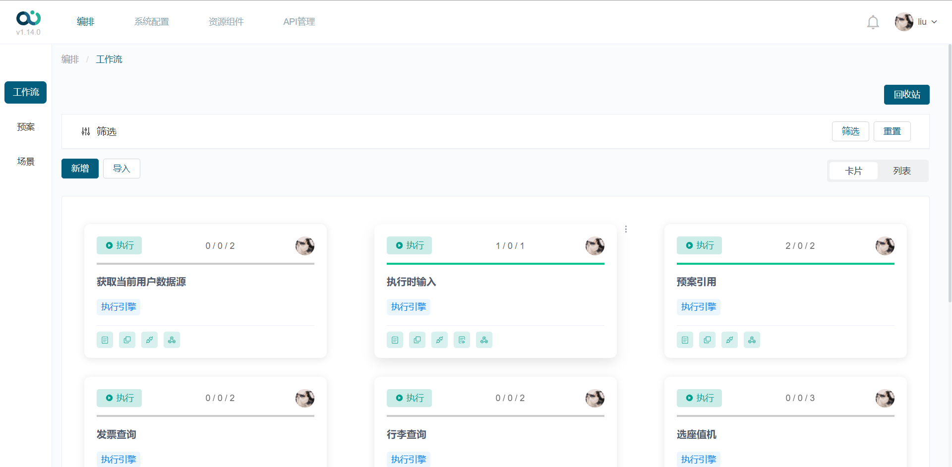The image size is (952, 467).
Task: Click the app logo at top left
Action: (x=28, y=18)
